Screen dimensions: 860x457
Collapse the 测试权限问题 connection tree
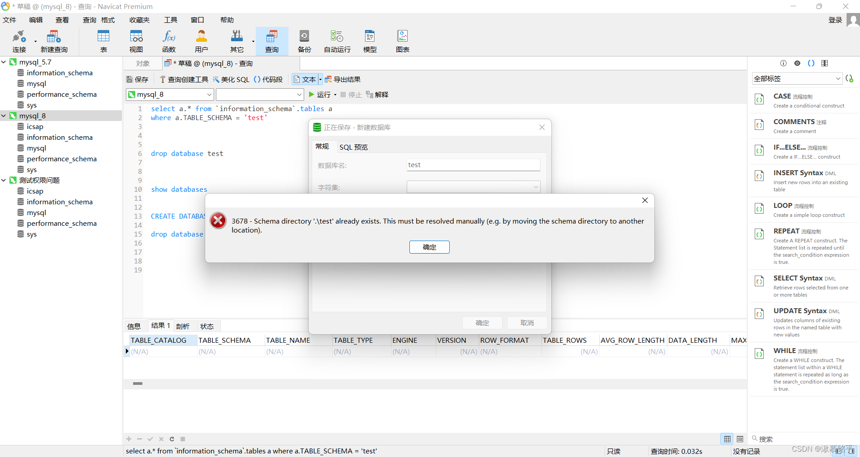(x=4, y=180)
